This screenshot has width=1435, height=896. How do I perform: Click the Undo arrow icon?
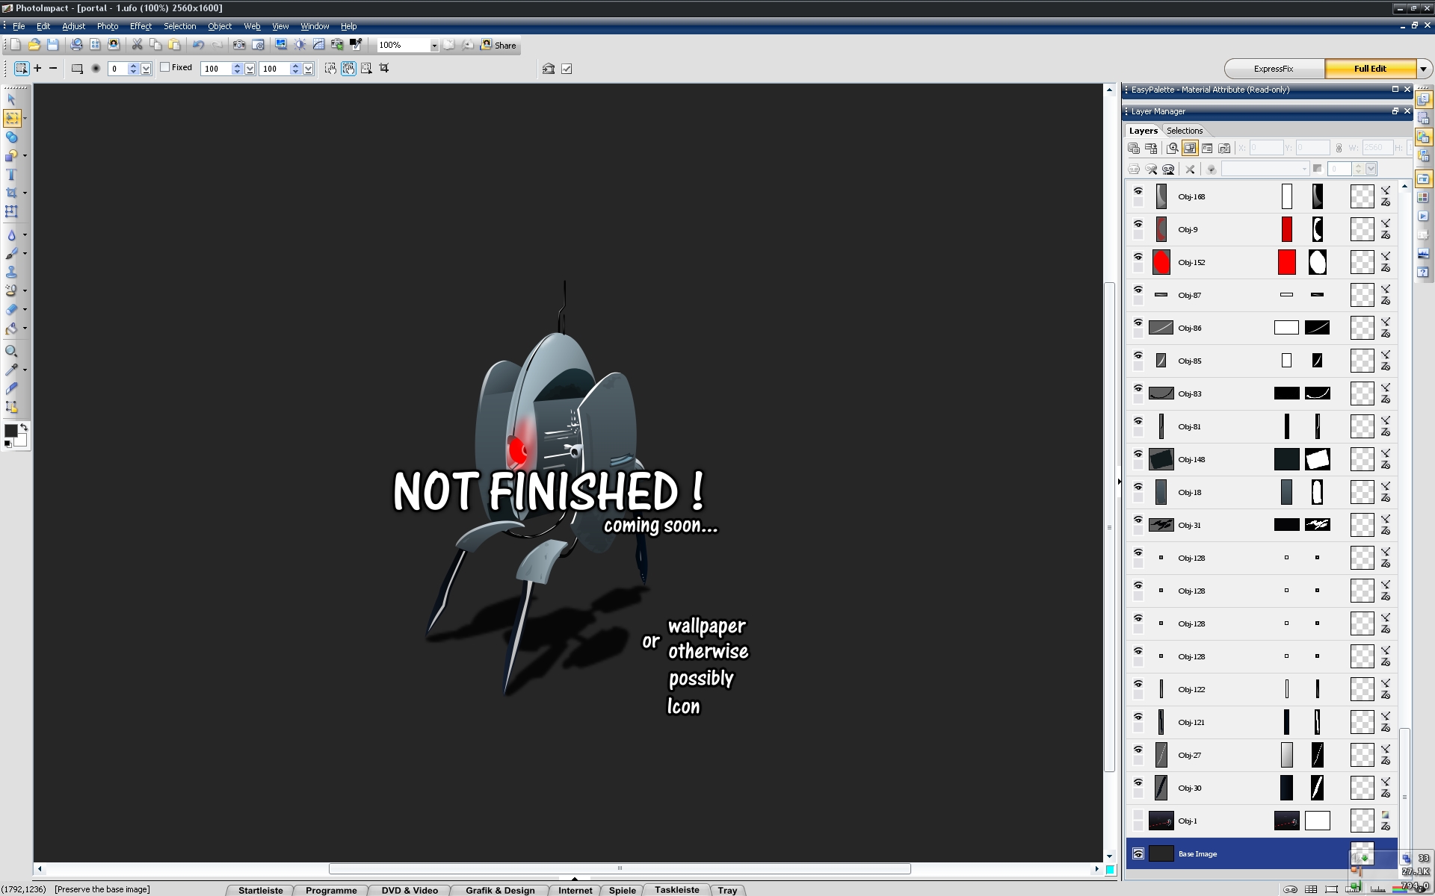point(198,45)
